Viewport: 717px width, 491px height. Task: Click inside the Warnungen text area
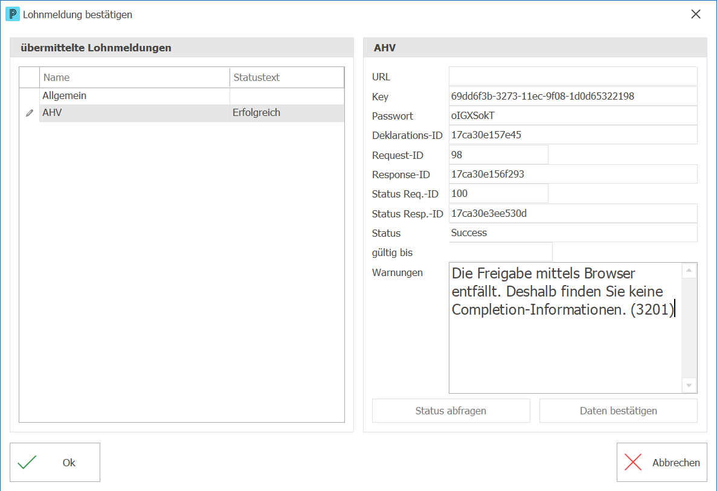point(565,328)
